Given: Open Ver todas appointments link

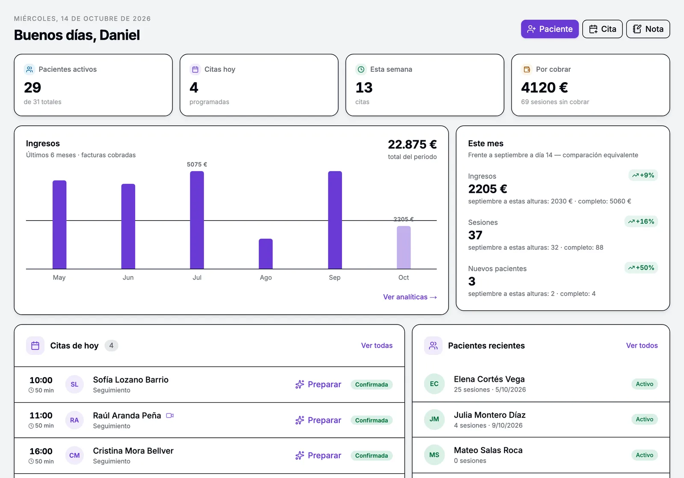Looking at the screenshot, I should (x=377, y=345).
